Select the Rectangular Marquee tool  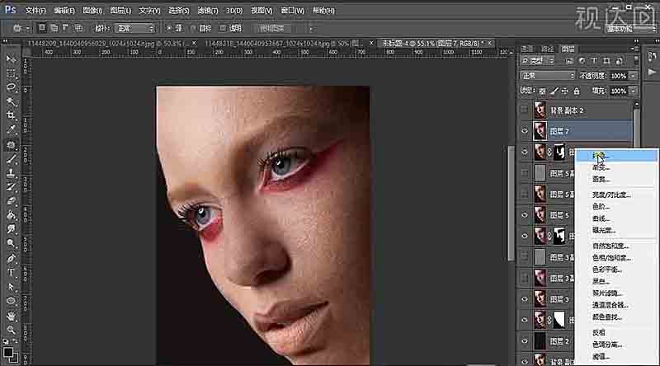(11, 73)
